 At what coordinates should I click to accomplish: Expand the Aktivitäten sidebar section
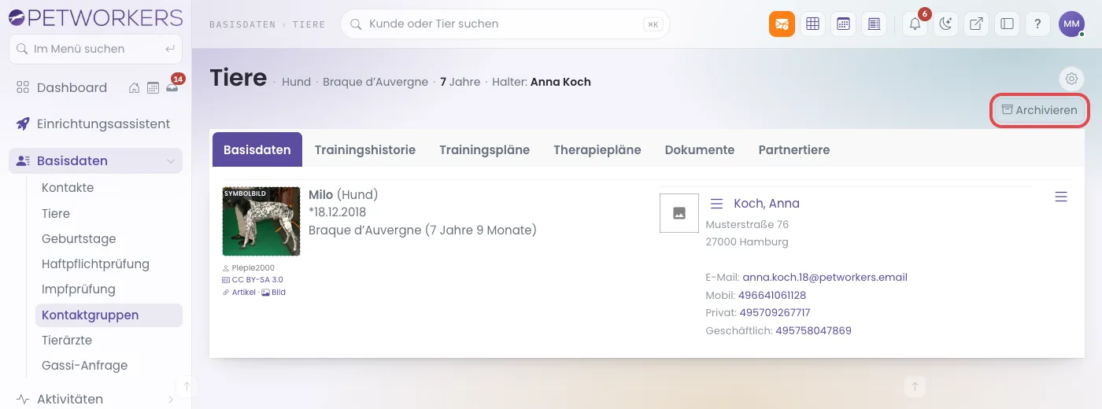tap(95, 399)
